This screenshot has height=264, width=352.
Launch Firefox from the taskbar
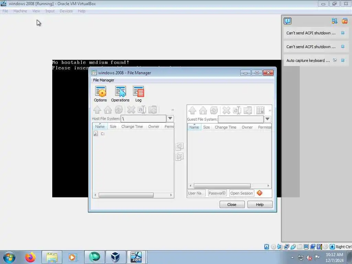[30, 257]
